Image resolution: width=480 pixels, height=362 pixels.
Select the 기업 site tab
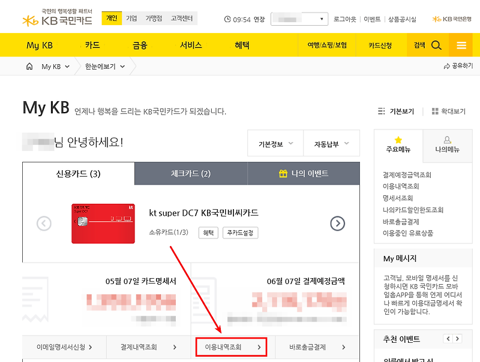click(x=131, y=19)
